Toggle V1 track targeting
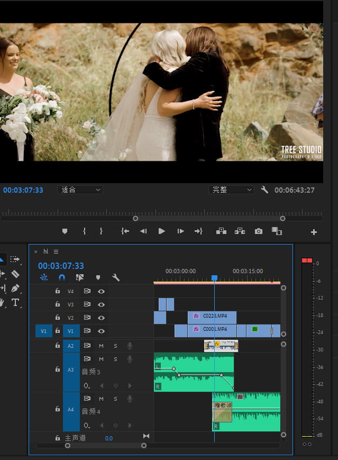This screenshot has width=338, height=460. [x=71, y=331]
